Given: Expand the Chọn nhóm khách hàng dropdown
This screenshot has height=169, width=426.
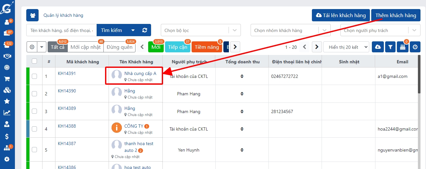Looking at the screenshot, I should pyautogui.click(x=290, y=30).
